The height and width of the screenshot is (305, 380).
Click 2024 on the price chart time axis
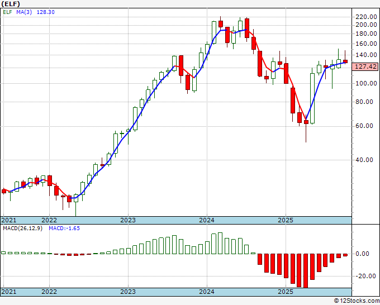[x=207, y=220]
